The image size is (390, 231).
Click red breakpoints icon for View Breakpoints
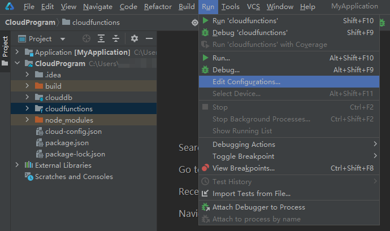click(x=206, y=168)
